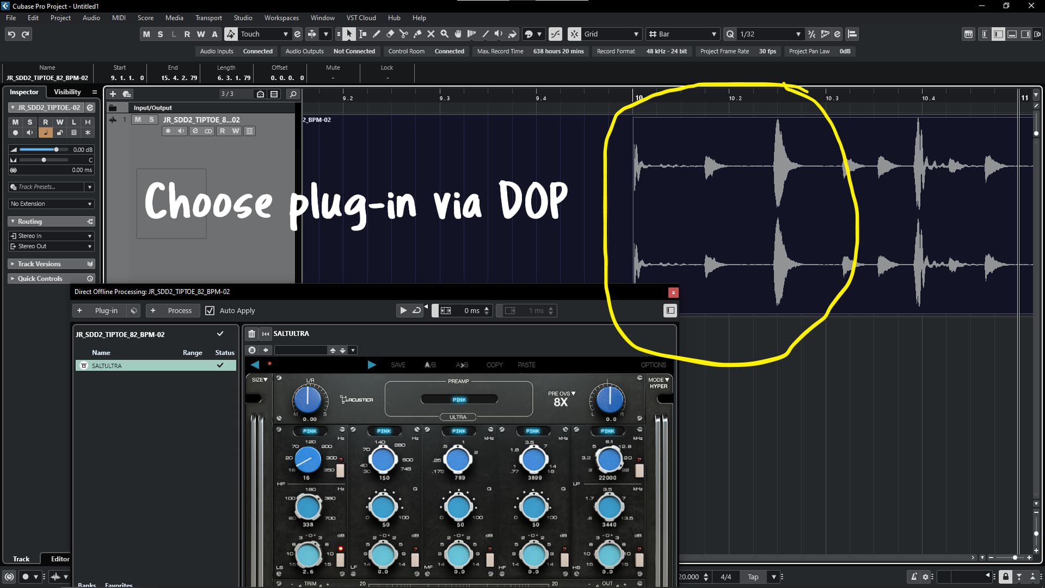
Task: Click the undo arrow icon
Action: click(x=11, y=34)
